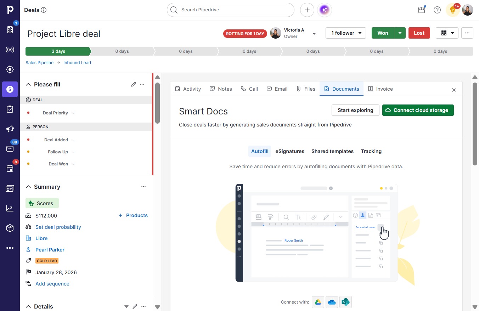Image resolution: width=479 pixels, height=311 pixels.
Task: Close the Documents panel with X
Action: [454, 90]
